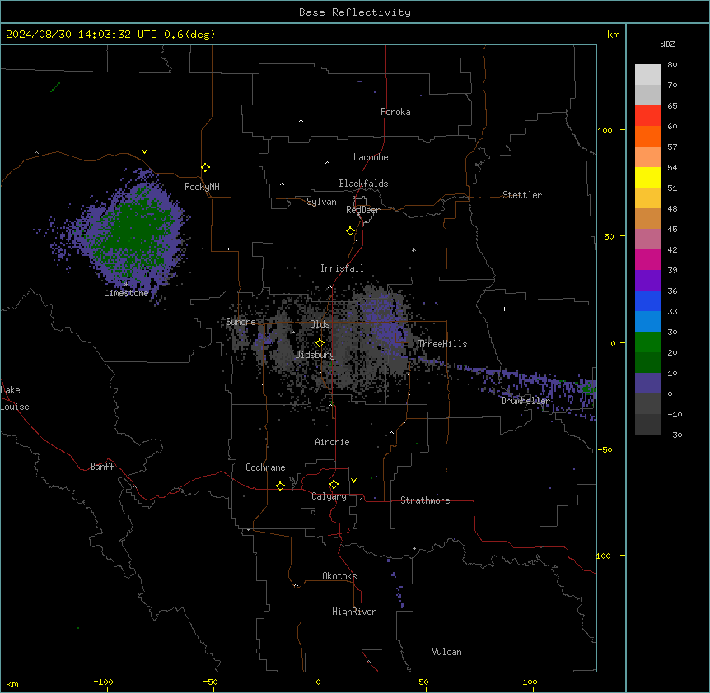
Task: Click the Base_Reflectivity title text
Action: 355,12
